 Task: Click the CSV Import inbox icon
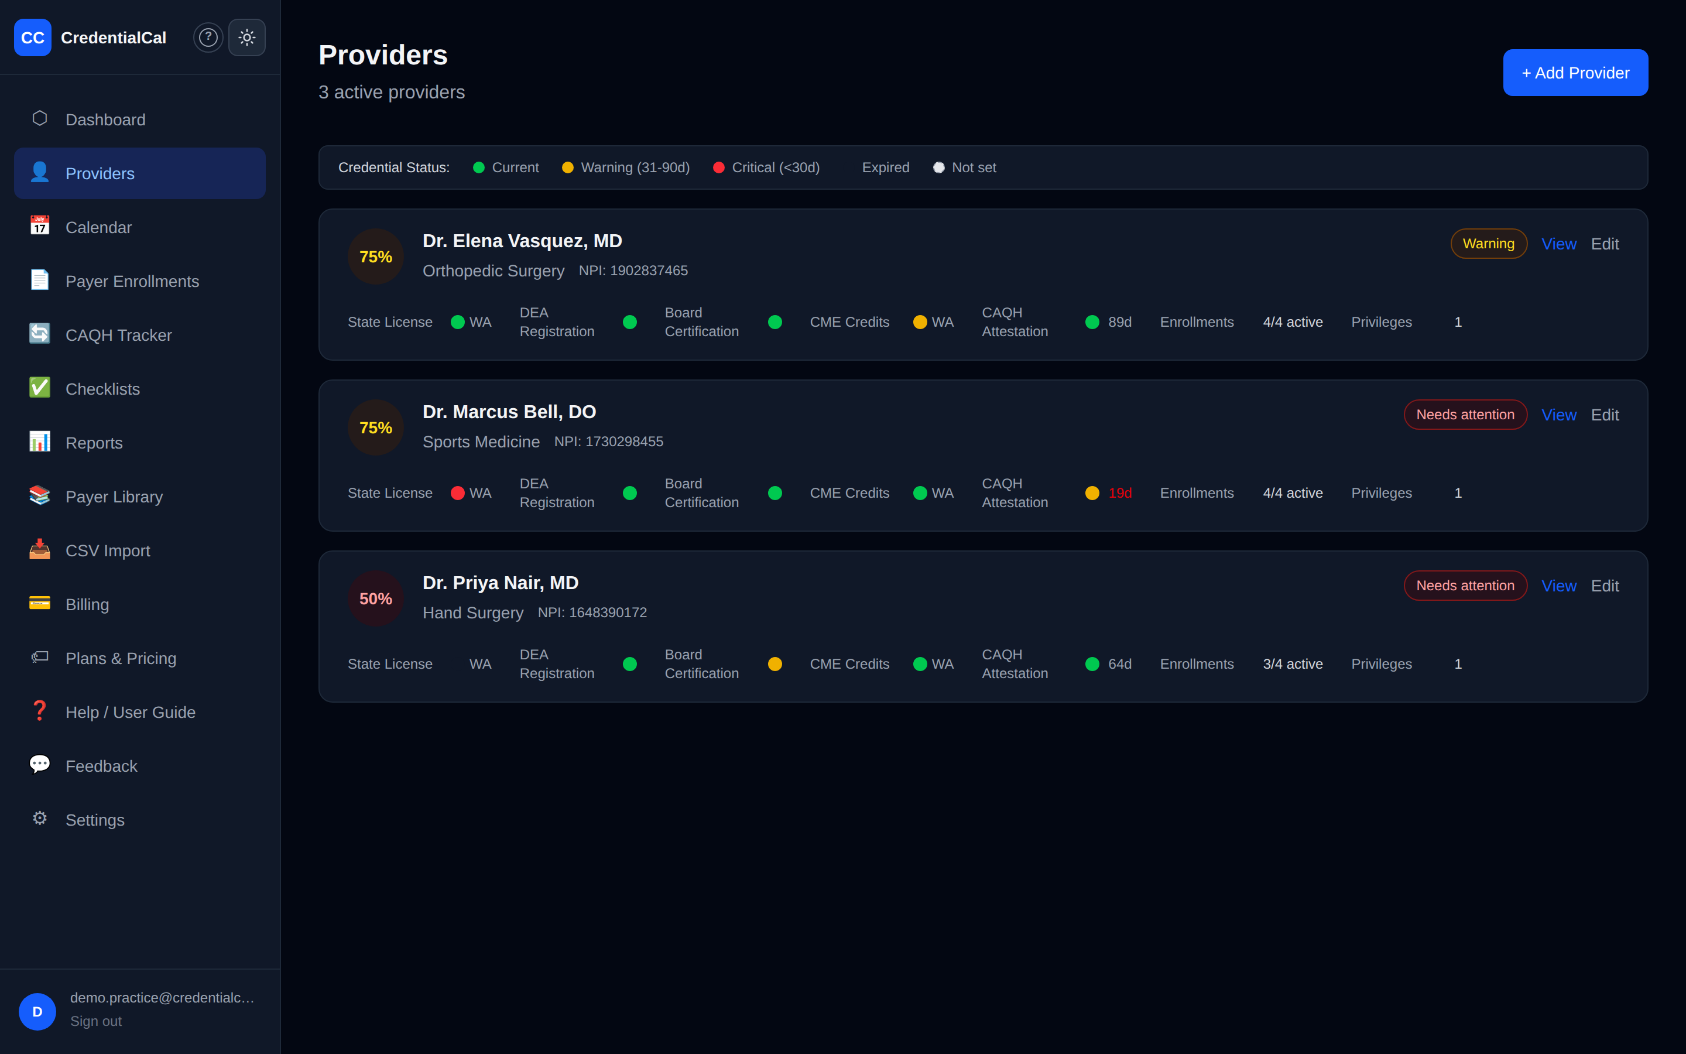click(x=40, y=549)
